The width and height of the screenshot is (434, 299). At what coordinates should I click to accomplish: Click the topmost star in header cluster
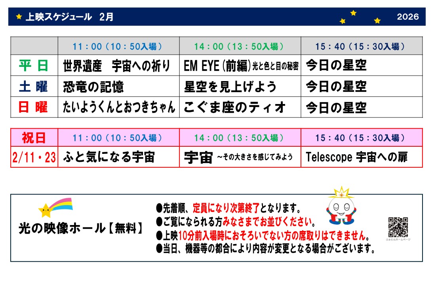tap(353, 13)
